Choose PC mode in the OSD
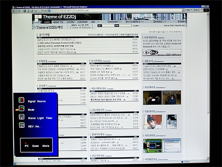This screenshot has height=167, width=222. (x=27, y=146)
